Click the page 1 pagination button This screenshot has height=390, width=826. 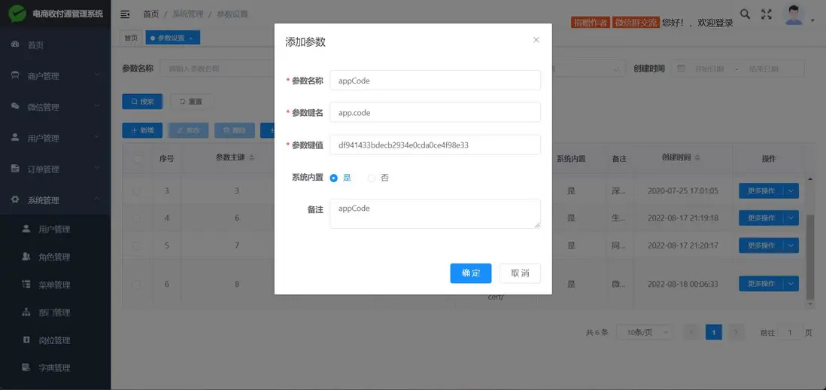[714, 332]
